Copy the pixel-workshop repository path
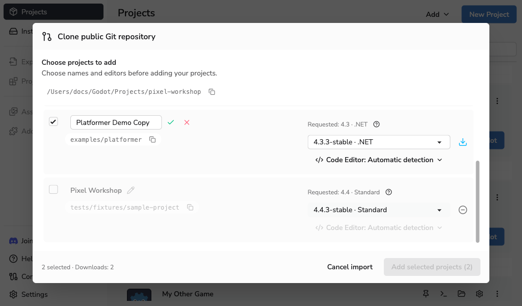This screenshot has width=522, height=306. (x=212, y=92)
